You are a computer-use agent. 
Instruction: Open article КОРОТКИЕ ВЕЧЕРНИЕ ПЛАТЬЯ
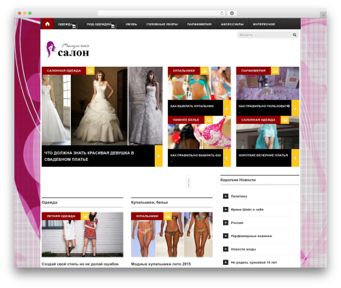point(263,155)
